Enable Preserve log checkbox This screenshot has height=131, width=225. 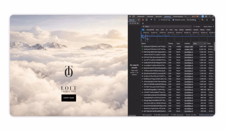pos(159,20)
